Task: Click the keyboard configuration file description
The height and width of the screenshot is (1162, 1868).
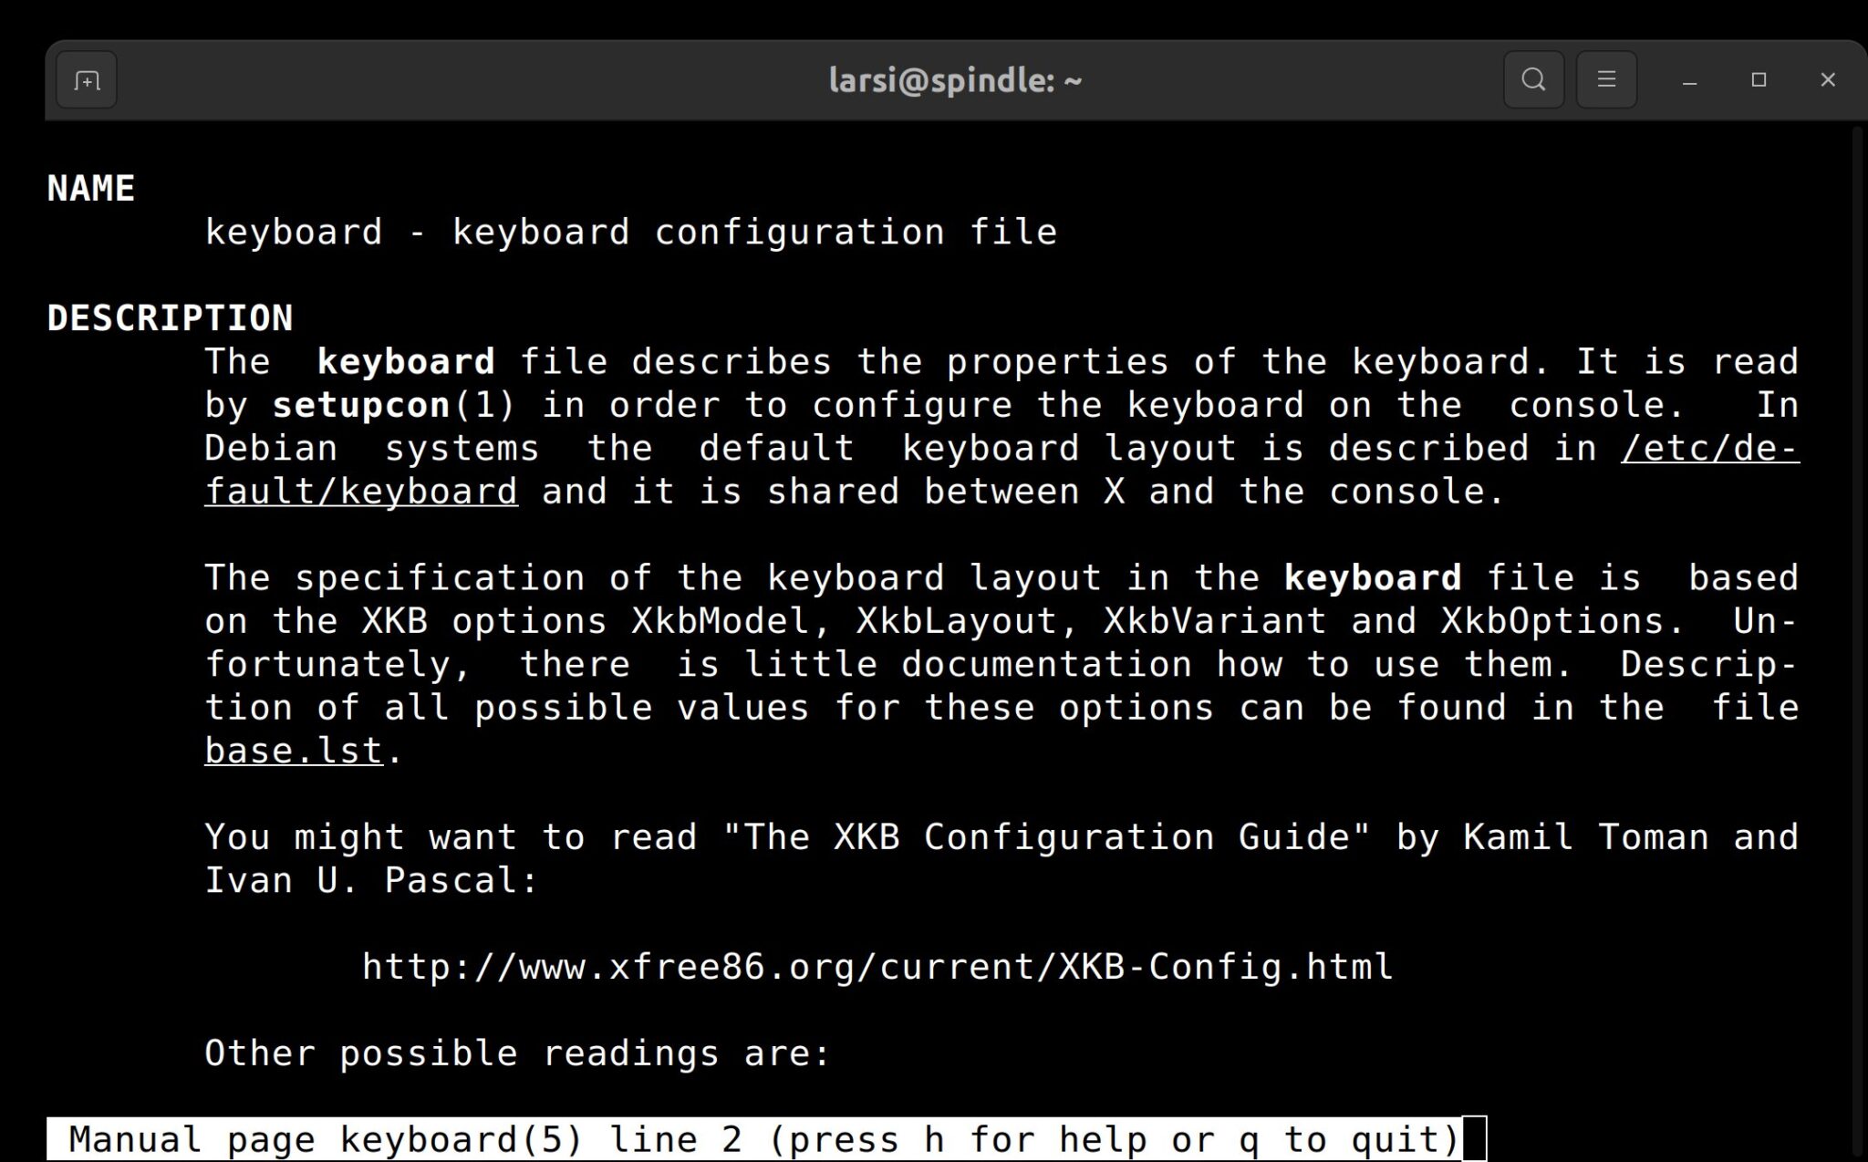Action: (x=629, y=231)
